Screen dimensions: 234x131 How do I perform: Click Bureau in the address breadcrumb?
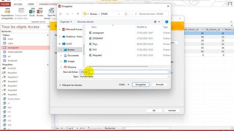(94, 14)
